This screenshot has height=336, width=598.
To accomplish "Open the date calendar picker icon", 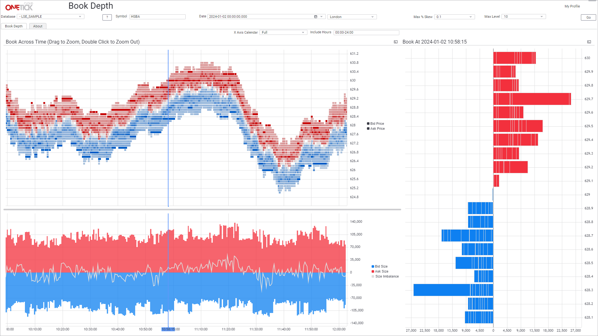I will click(x=316, y=17).
